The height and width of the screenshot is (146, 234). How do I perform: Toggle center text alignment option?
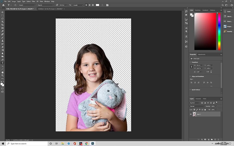(x=89, y=5)
